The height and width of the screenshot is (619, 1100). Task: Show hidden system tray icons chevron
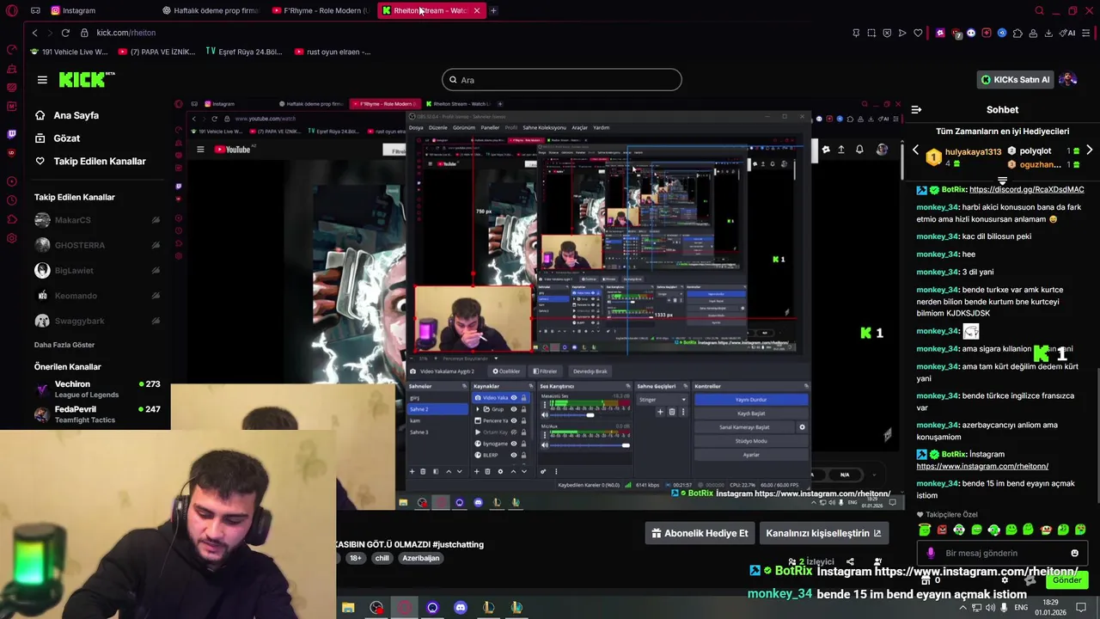[x=962, y=608]
